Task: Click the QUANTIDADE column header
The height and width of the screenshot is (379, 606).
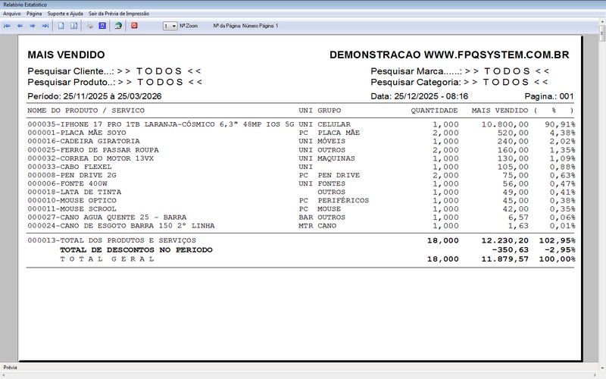Action: 434,111
